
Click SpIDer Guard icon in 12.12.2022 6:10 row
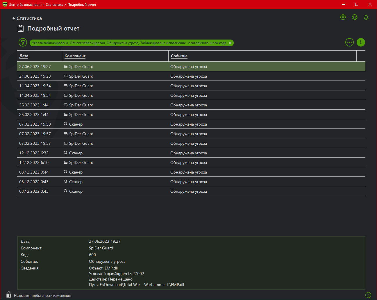coord(66,162)
